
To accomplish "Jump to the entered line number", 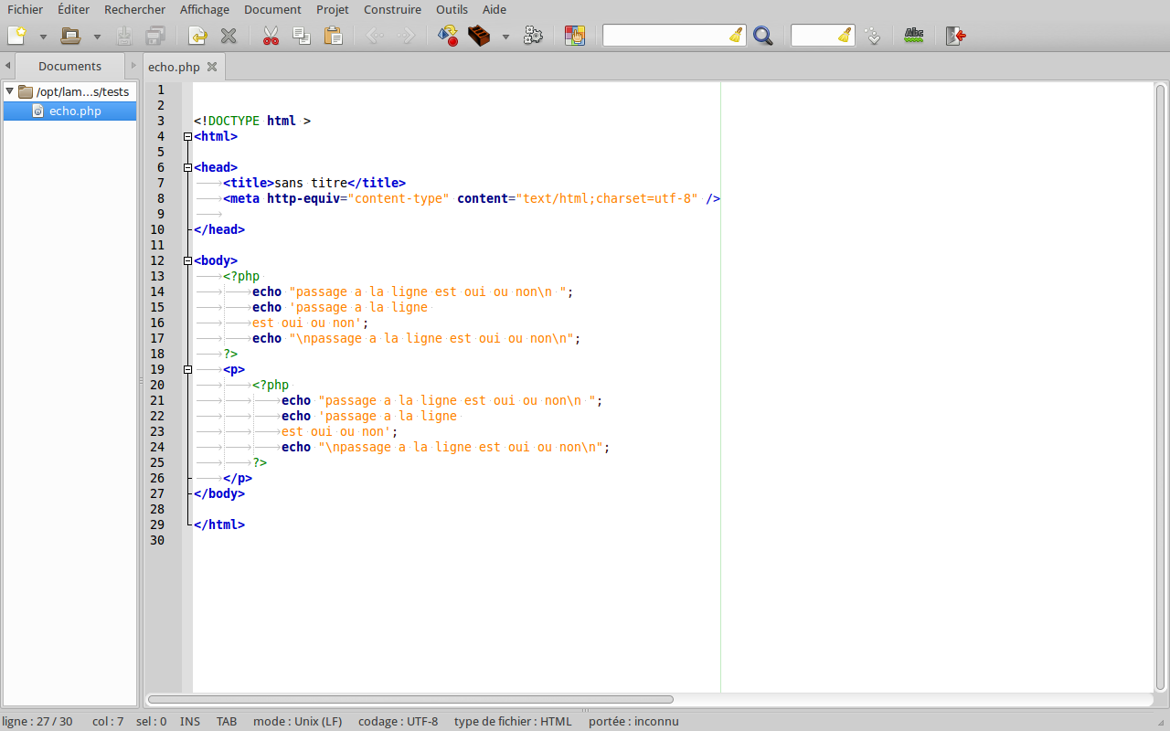I will point(873,36).
